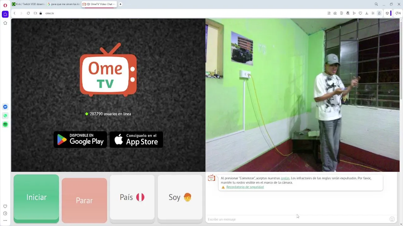Open the profile account icon

click(x=379, y=13)
